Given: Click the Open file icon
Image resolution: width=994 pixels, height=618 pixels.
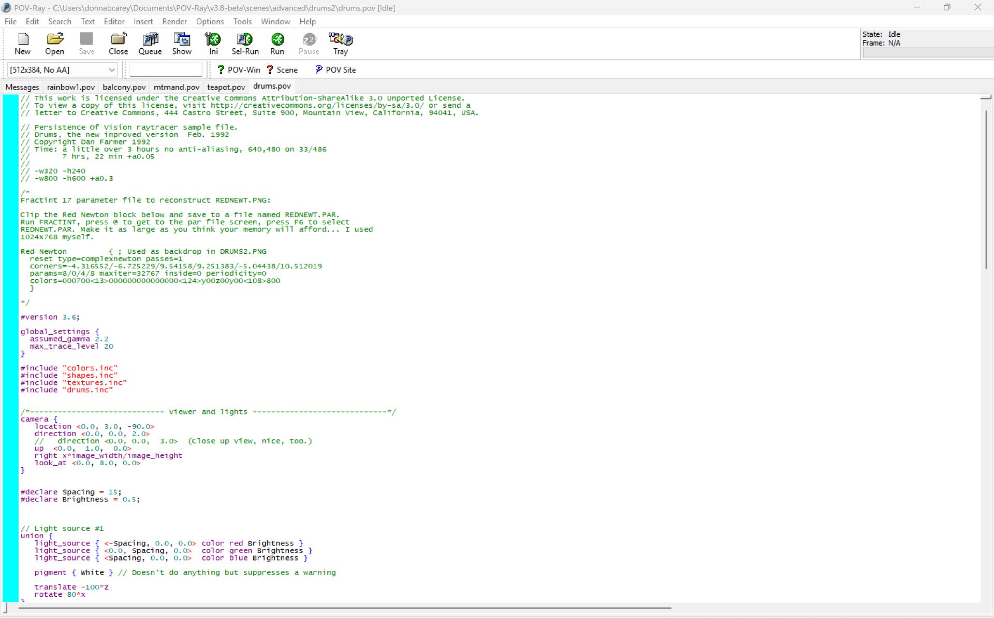Looking at the screenshot, I should pyautogui.click(x=54, y=44).
